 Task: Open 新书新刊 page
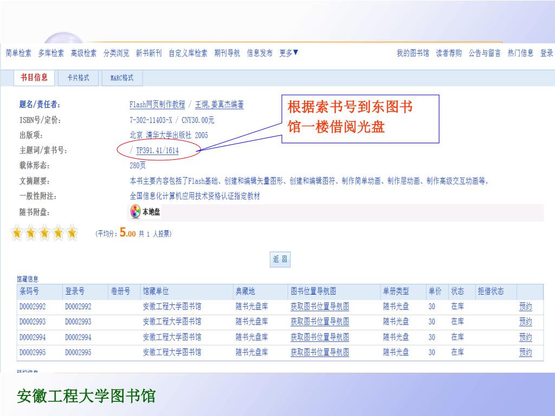[x=149, y=53]
